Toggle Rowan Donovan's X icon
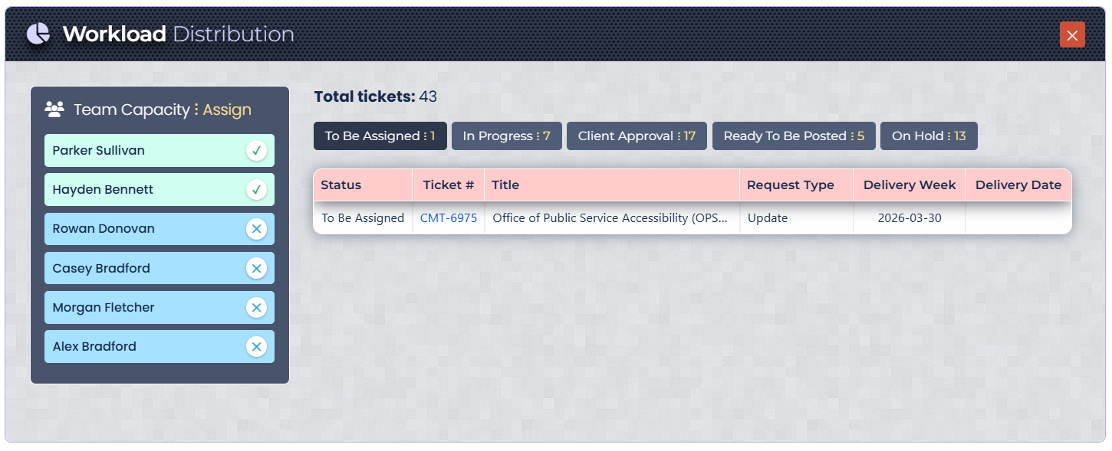The image size is (1112, 451). tap(256, 229)
